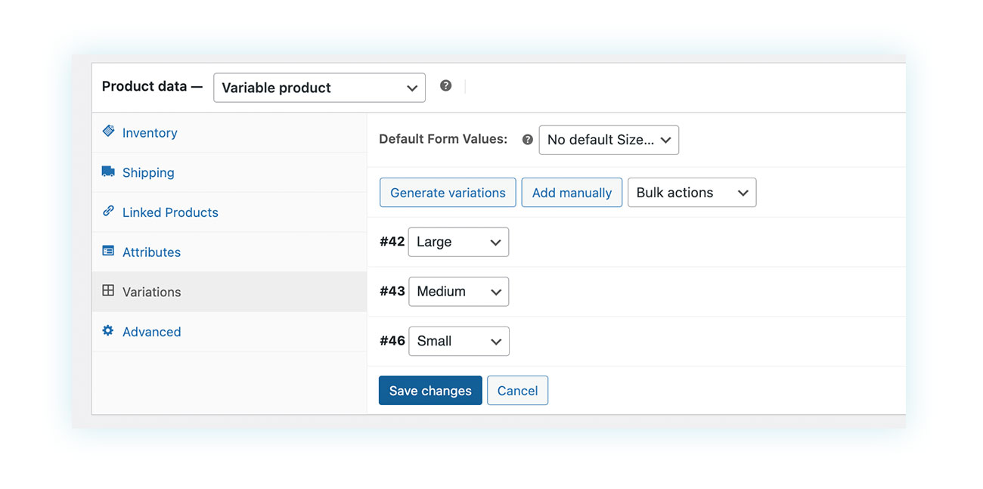
Task: Click the Shipping truck icon
Action: [x=108, y=172]
